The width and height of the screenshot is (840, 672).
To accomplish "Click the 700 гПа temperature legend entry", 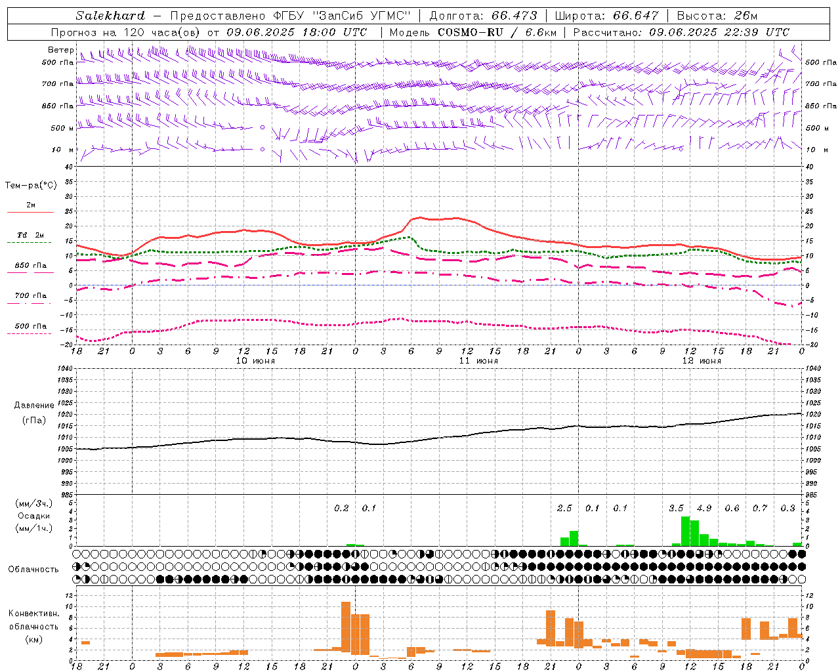I will (31, 296).
